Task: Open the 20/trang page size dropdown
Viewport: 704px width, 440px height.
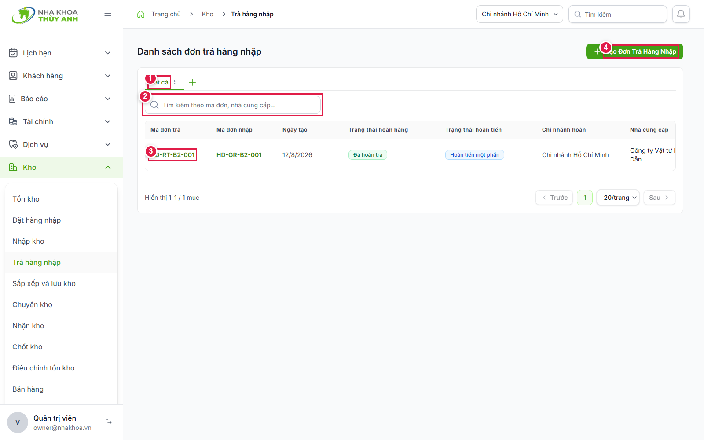Action: coord(618,198)
